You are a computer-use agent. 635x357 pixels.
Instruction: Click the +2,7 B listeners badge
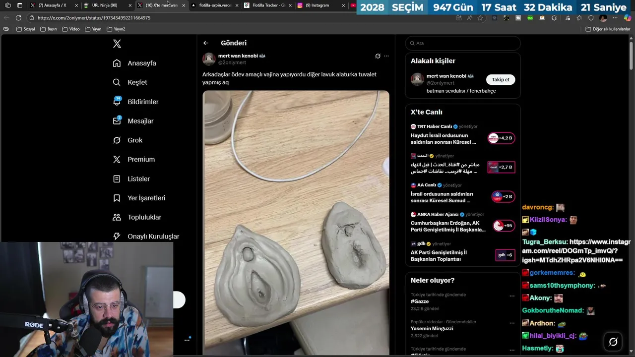[502, 168]
